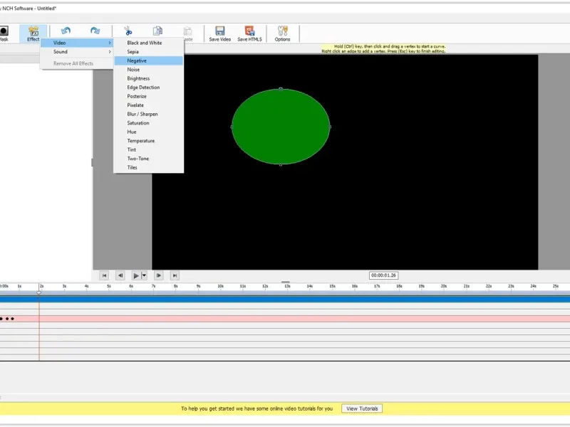Jump to the start of the animation
The width and height of the screenshot is (570, 427).
(x=104, y=275)
